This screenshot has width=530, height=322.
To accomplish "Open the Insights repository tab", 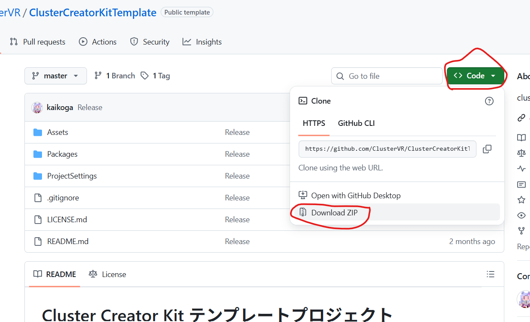I will click(202, 42).
